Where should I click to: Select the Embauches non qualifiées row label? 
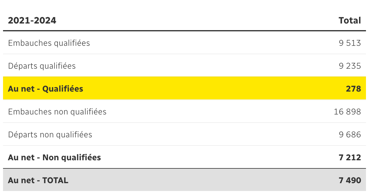click(x=57, y=112)
